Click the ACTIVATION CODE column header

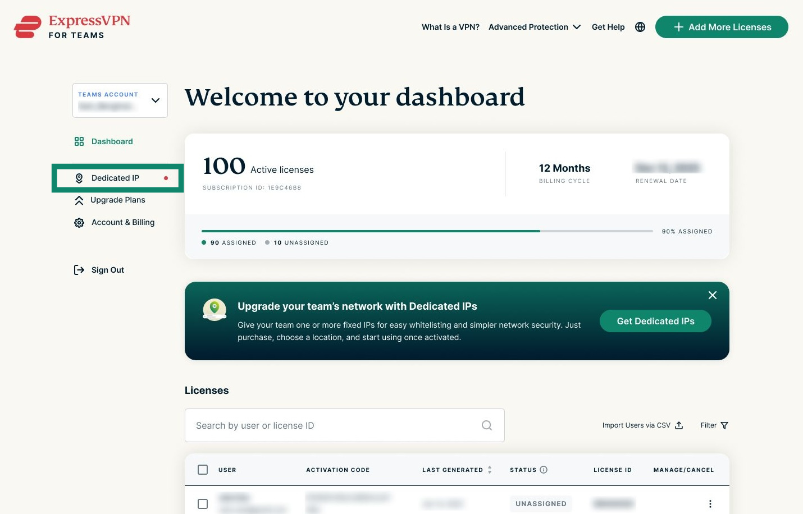click(x=338, y=470)
